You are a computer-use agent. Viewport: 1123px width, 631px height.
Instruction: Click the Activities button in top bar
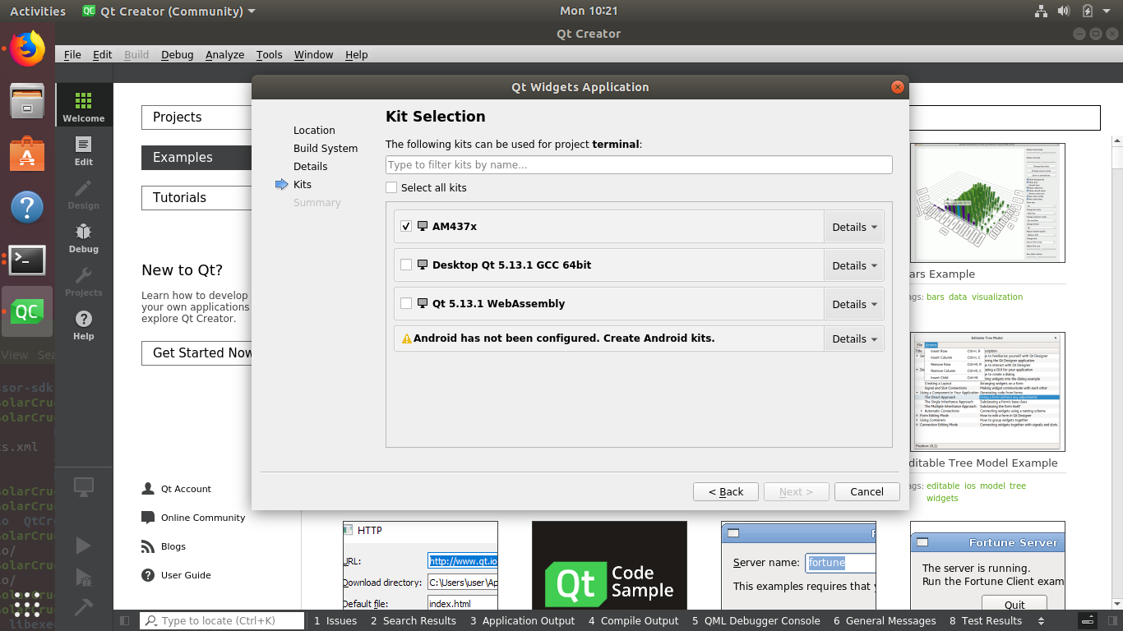(x=37, y=11)
